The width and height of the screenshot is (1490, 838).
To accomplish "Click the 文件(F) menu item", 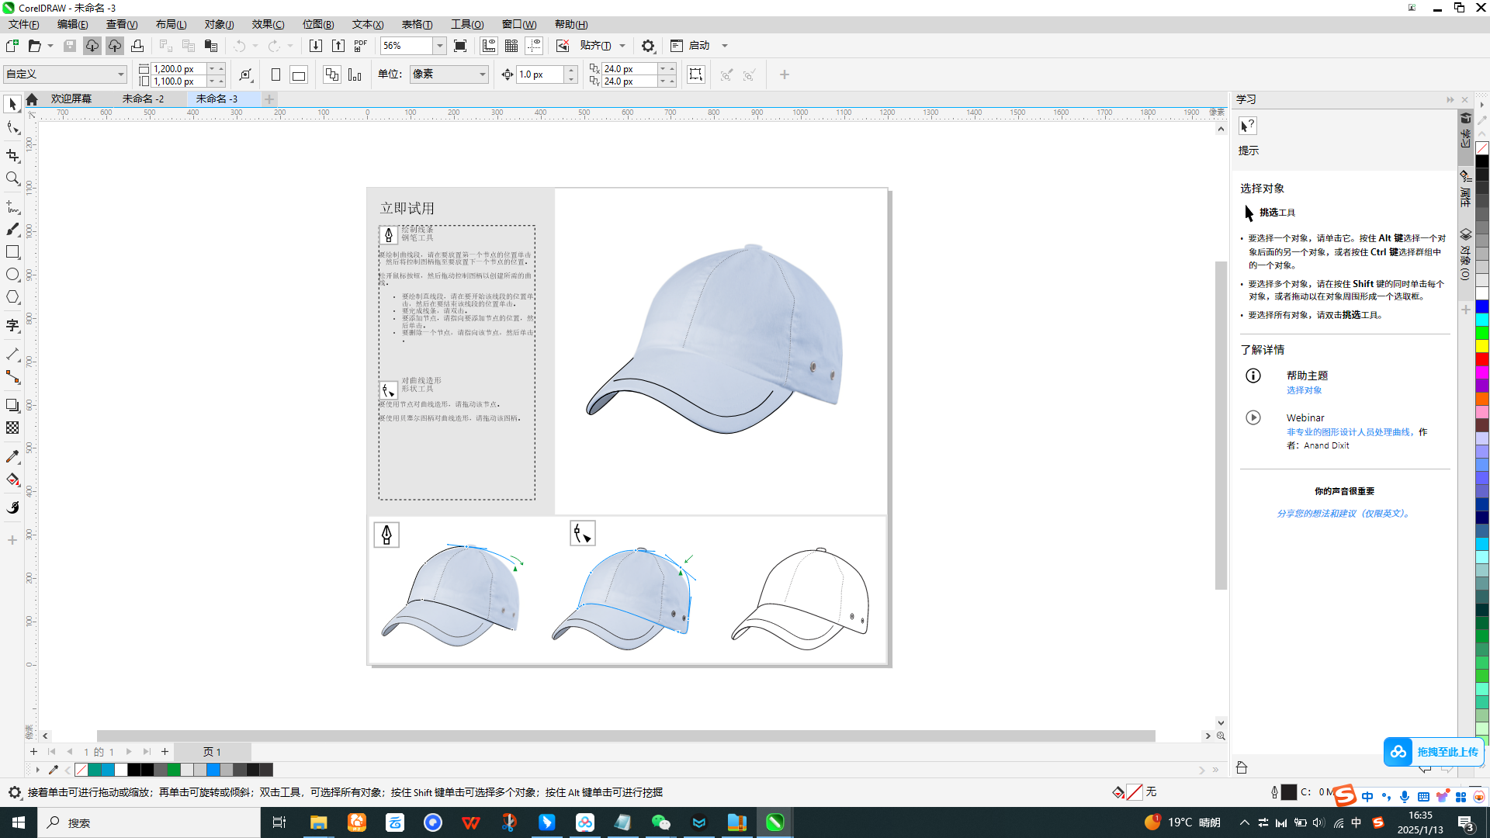I will [x=19, y=23].
